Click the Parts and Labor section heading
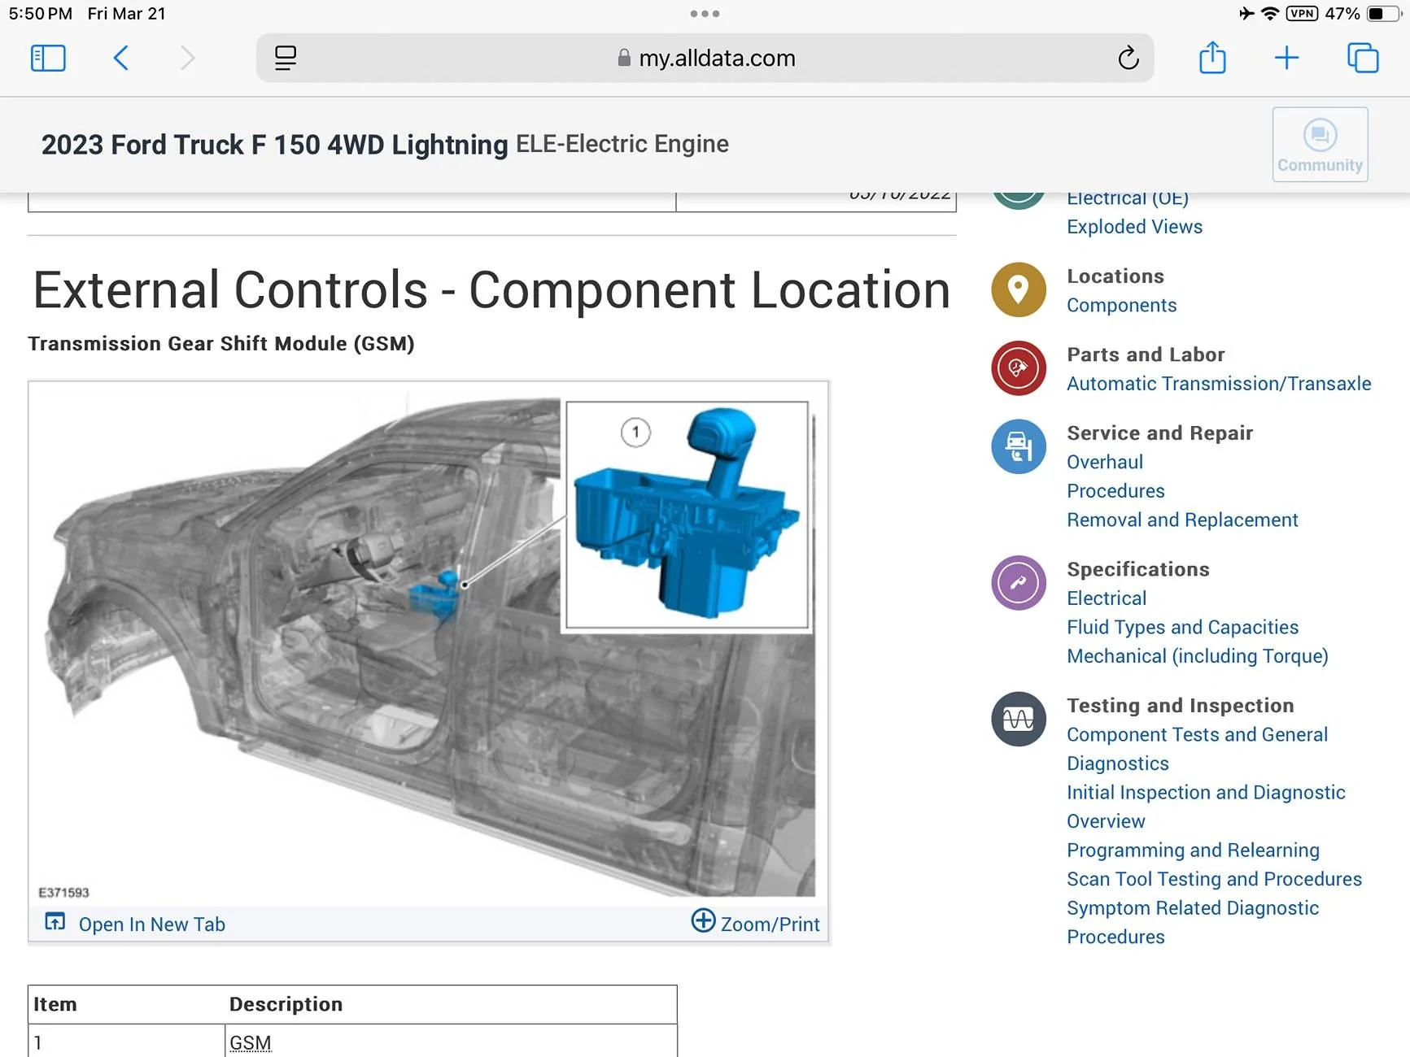Image resolution: width=1410 pixels, height=1057 pixels. tap(1146, 355)
